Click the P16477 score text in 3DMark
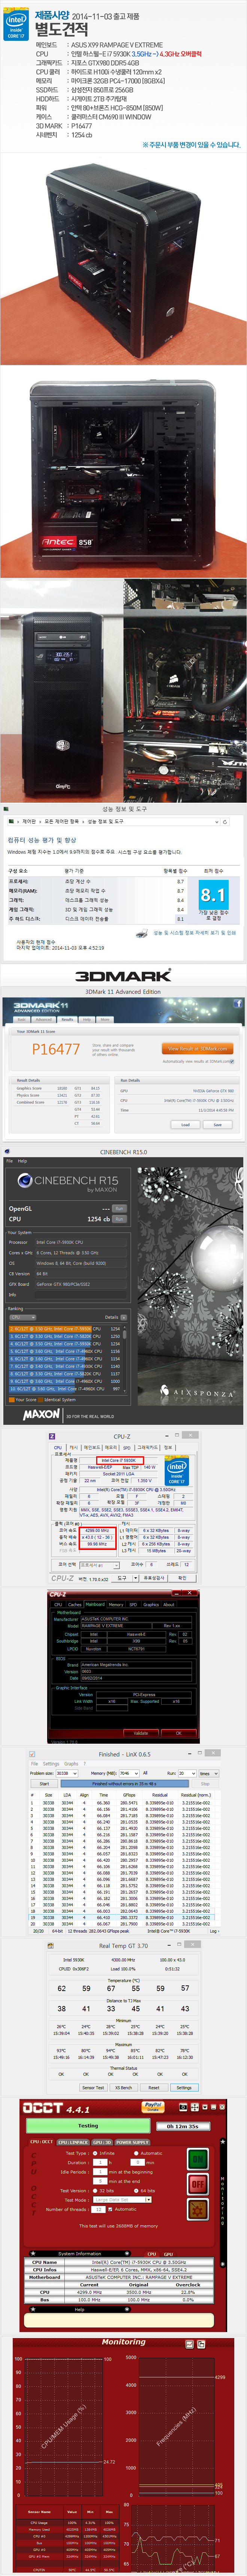Viewport: 247px width, 2576px height. pyautogui.click(x=56, y=1048)
